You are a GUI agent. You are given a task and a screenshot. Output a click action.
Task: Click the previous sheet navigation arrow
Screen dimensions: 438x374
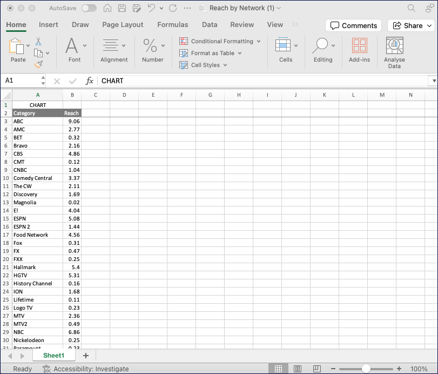(x=10, y=356)
